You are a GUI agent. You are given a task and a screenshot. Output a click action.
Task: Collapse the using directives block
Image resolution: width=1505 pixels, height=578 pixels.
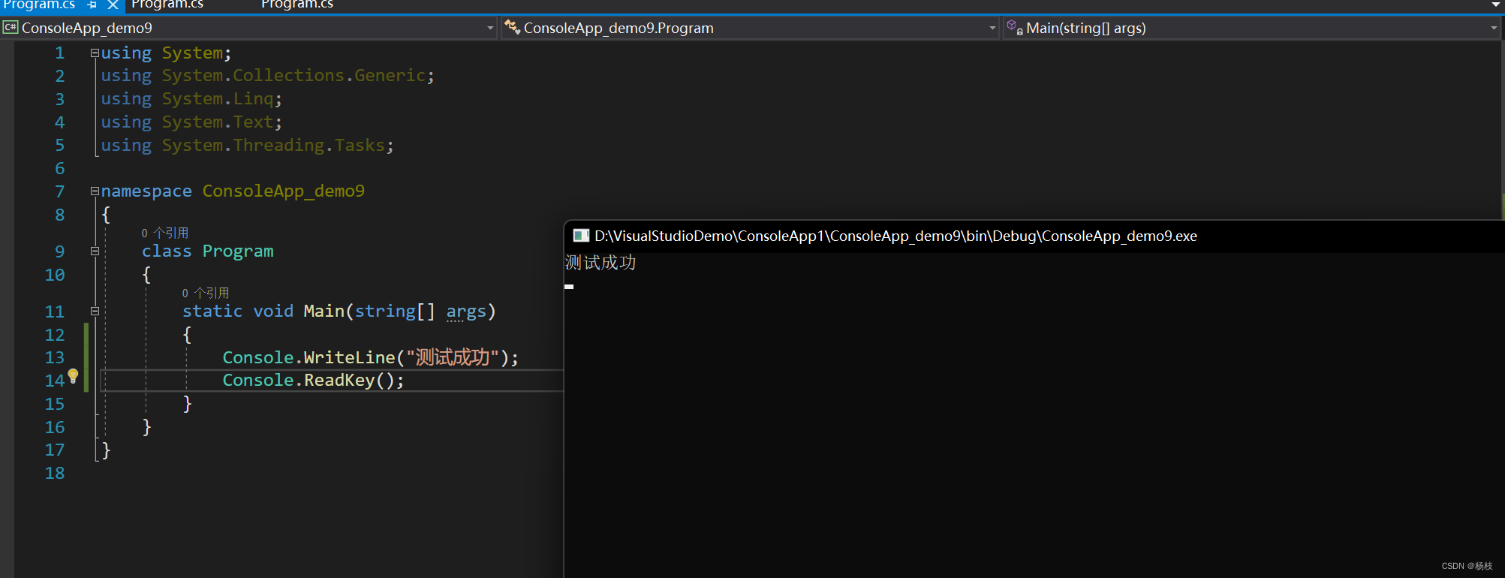click(x=95, y=53)
